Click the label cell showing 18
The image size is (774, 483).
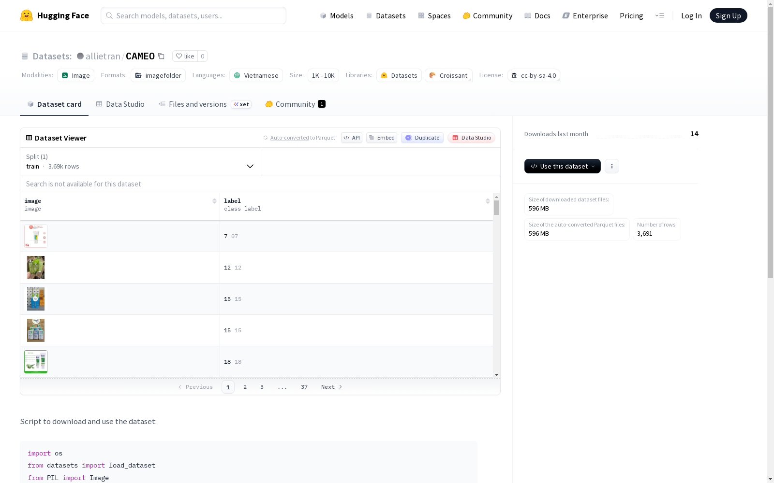[357, 362]
